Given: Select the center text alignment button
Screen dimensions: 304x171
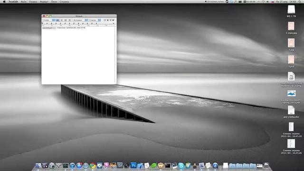Looking at the screenshot, I should point(62,20).
